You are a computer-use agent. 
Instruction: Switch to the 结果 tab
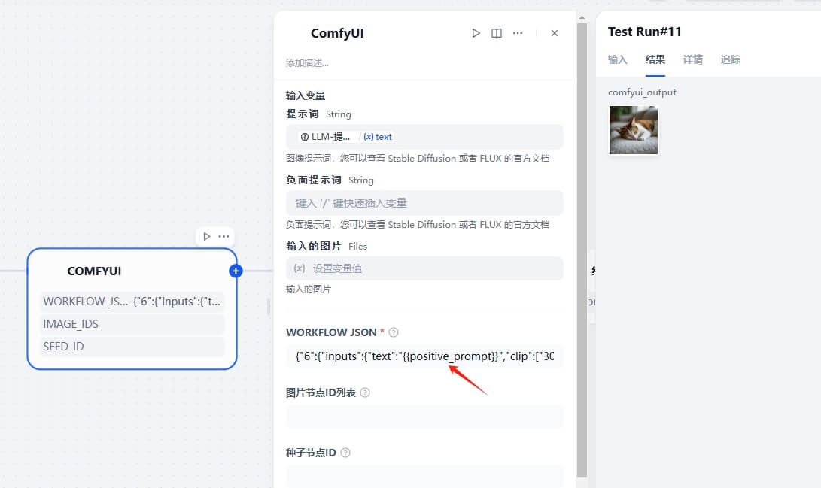point(655,59)
